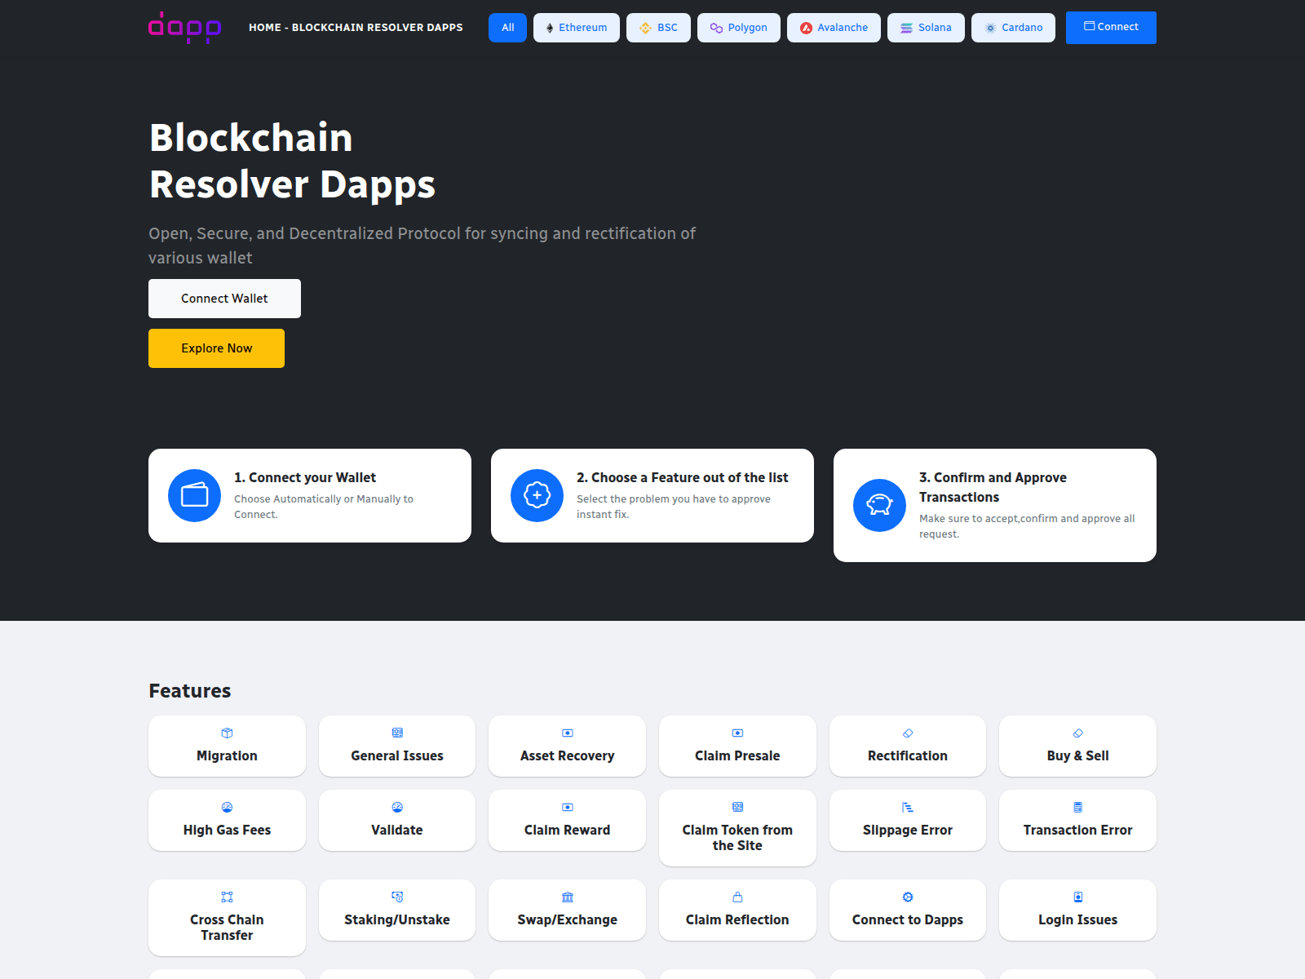
Task: Click the Claim Token from the Site icon
Action: (737, 807)
